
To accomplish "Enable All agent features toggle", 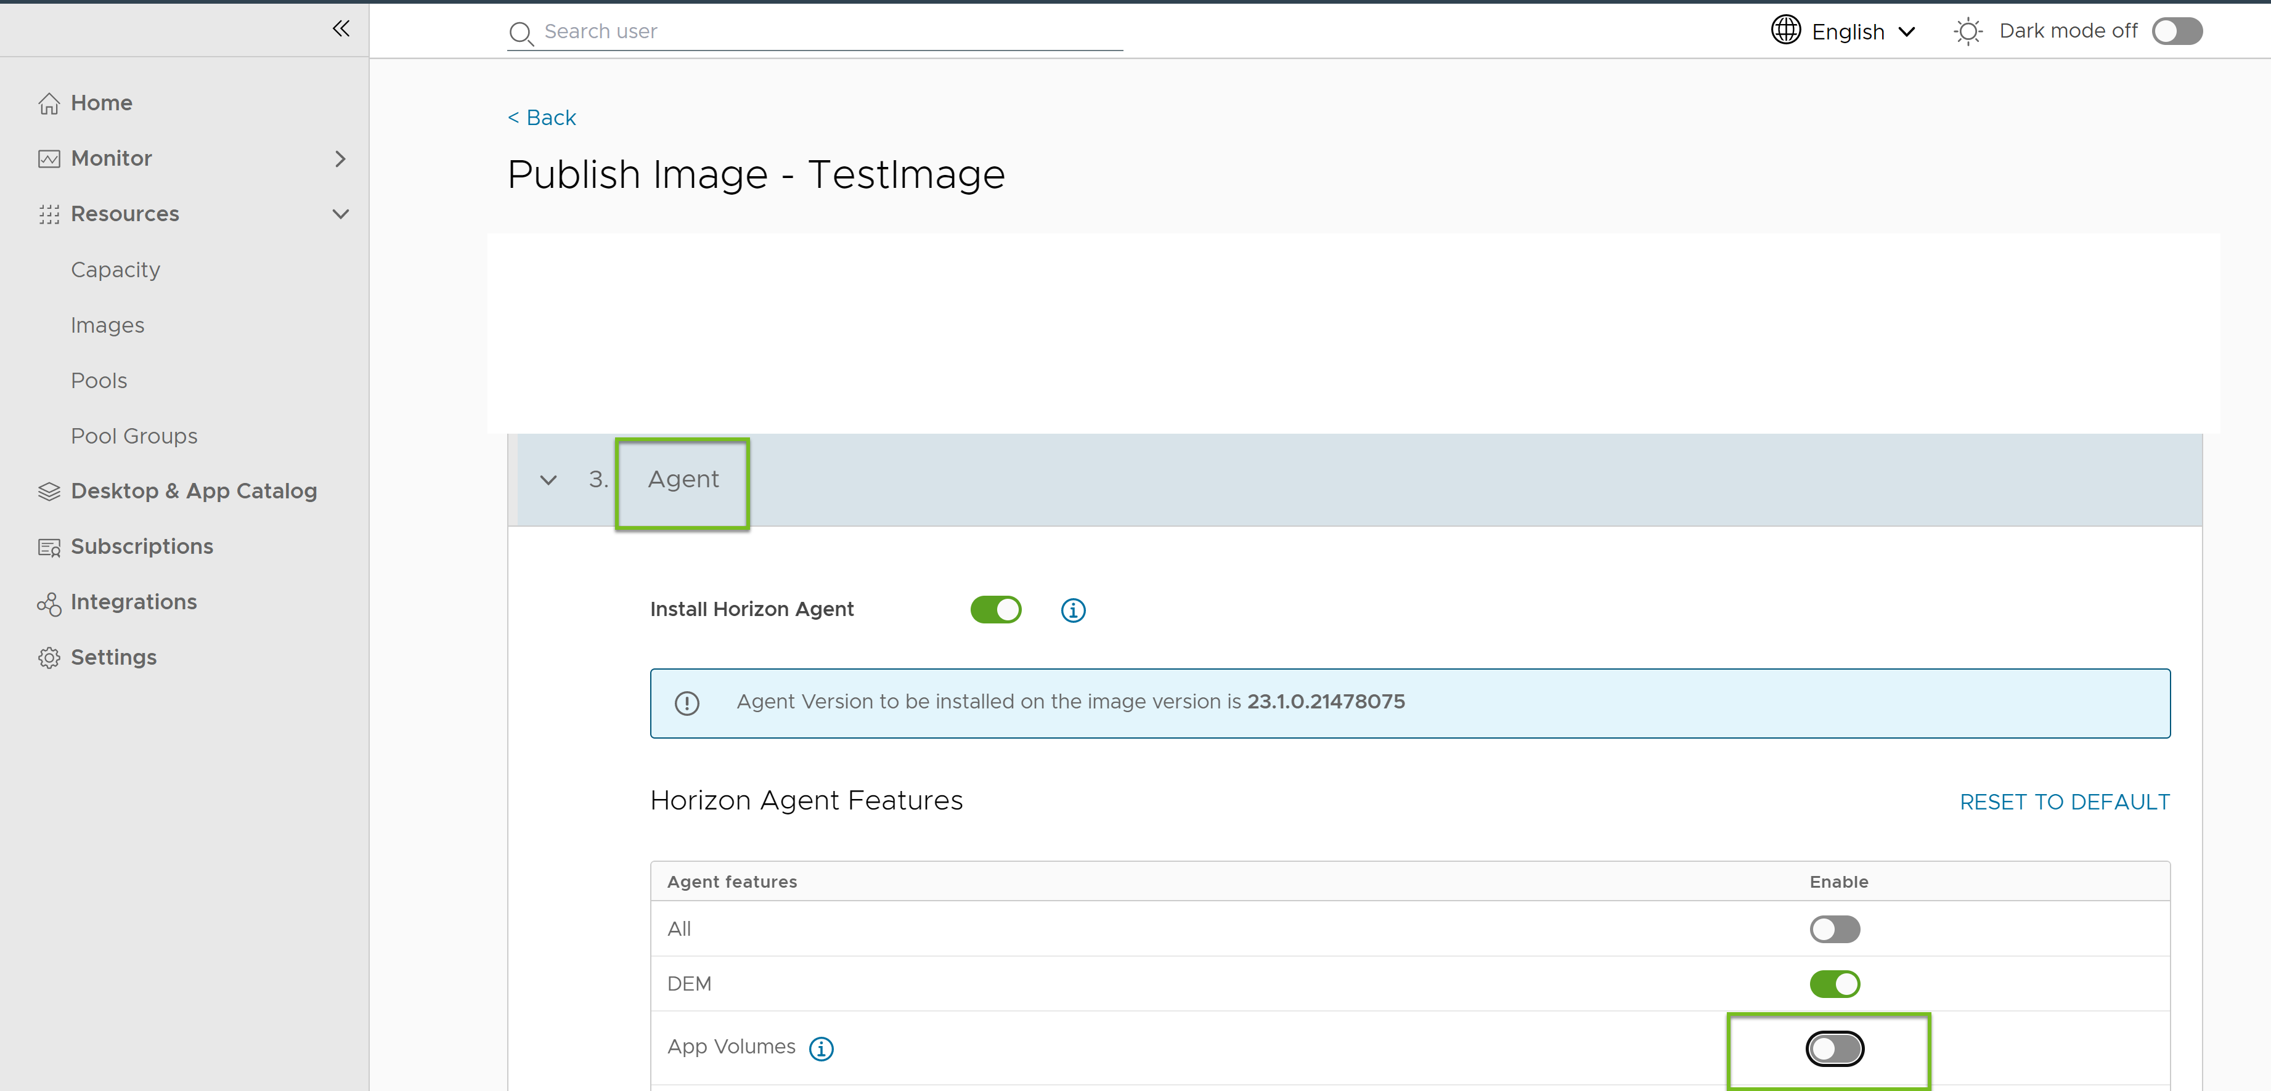I will pyautogui.click(x=1835, y=930).
